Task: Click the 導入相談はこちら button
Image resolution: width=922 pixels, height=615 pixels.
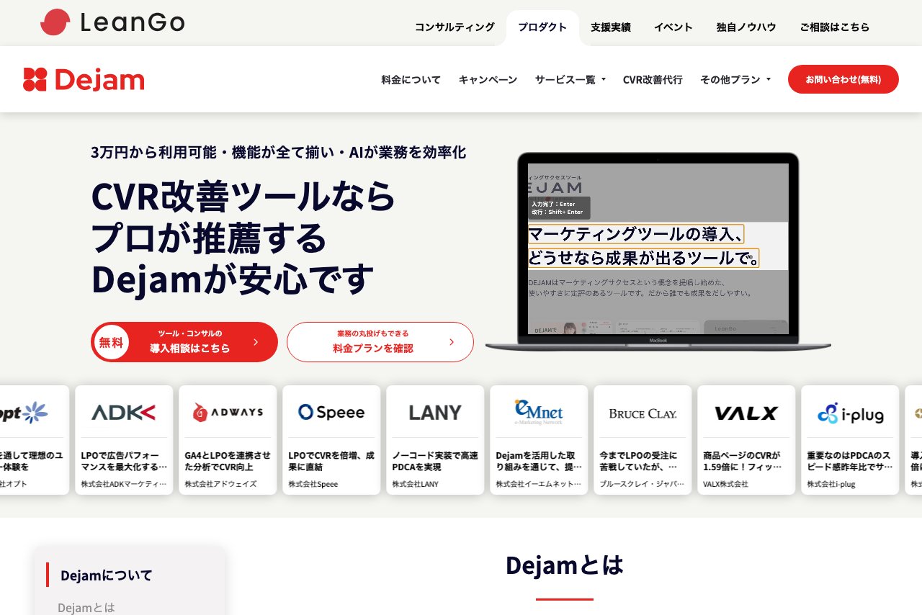Action: (x=184, y=342)
